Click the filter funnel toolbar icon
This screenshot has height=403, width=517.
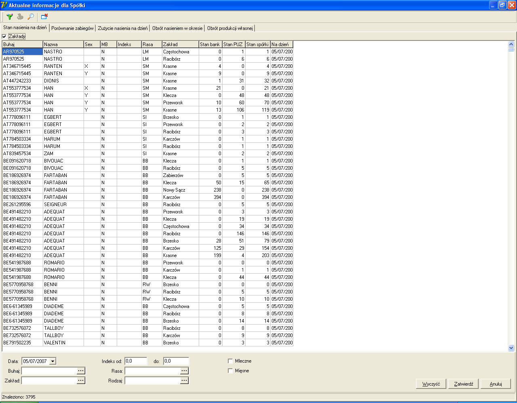(x=10, y=17)
